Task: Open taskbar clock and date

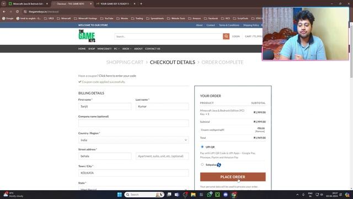Action: pyautogui.click(x=332, y=195)
